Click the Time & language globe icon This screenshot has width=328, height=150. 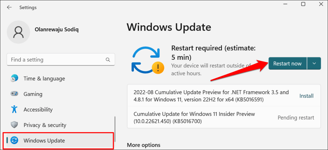pos(14,78)
